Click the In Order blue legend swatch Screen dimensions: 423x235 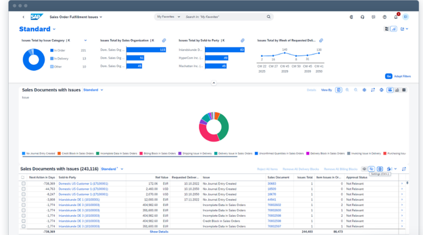52,50
